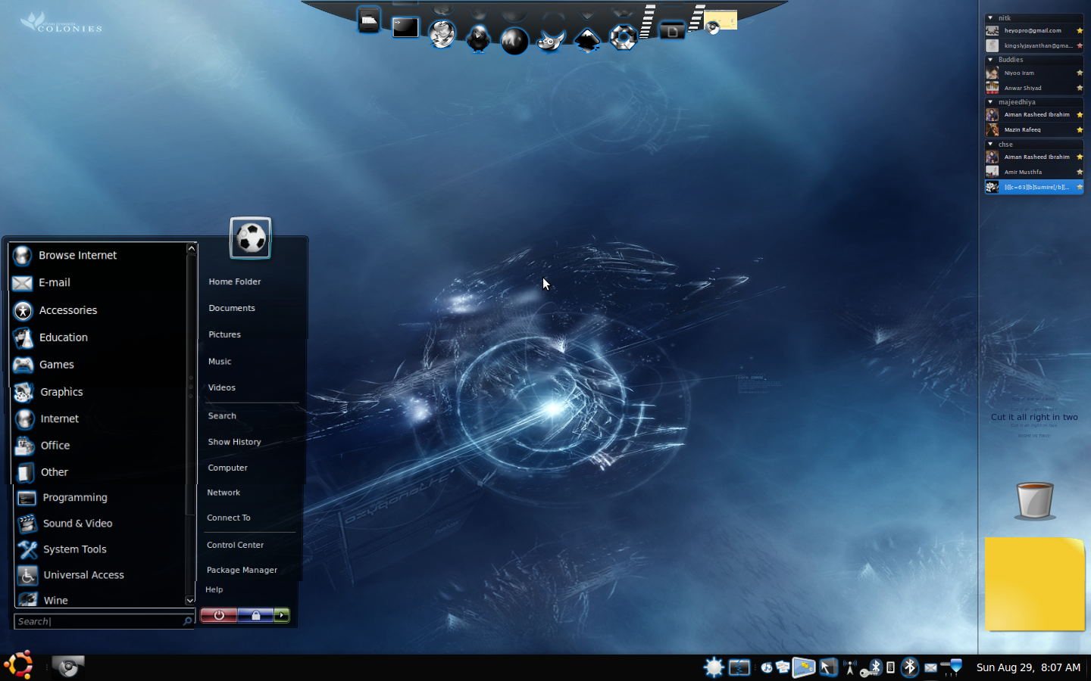Launch Inkscape from the top dock
The width and height of the screenshot is (1091, 681).
point(587,39)
